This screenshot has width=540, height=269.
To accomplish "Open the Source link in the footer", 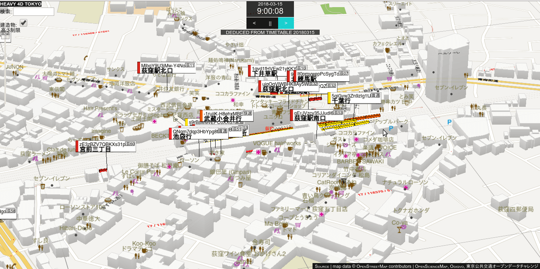I will 322,266.
